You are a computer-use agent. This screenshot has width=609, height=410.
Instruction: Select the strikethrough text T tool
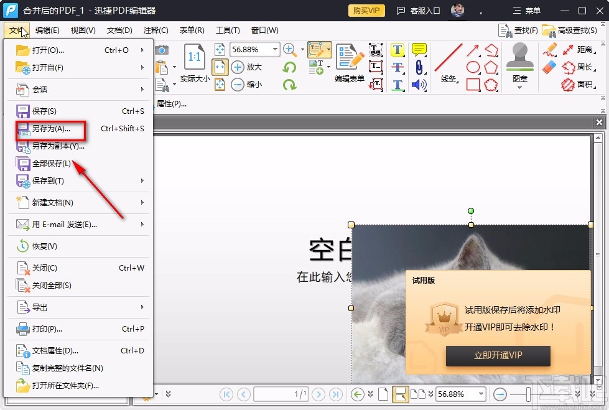coord(397,67)
